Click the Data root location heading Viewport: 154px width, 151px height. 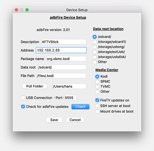point(108,29)
